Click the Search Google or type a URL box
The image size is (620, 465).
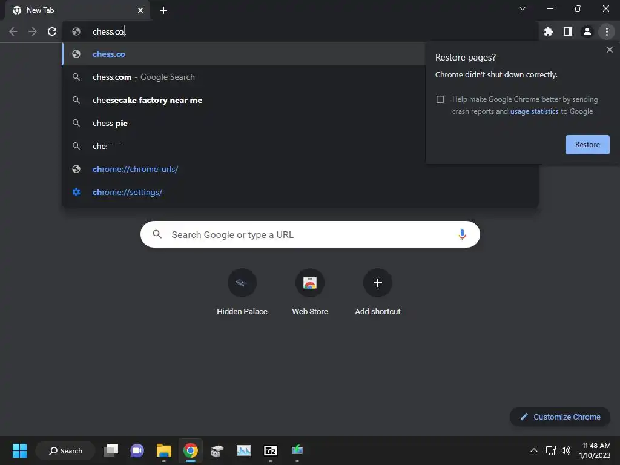(310, 234)
